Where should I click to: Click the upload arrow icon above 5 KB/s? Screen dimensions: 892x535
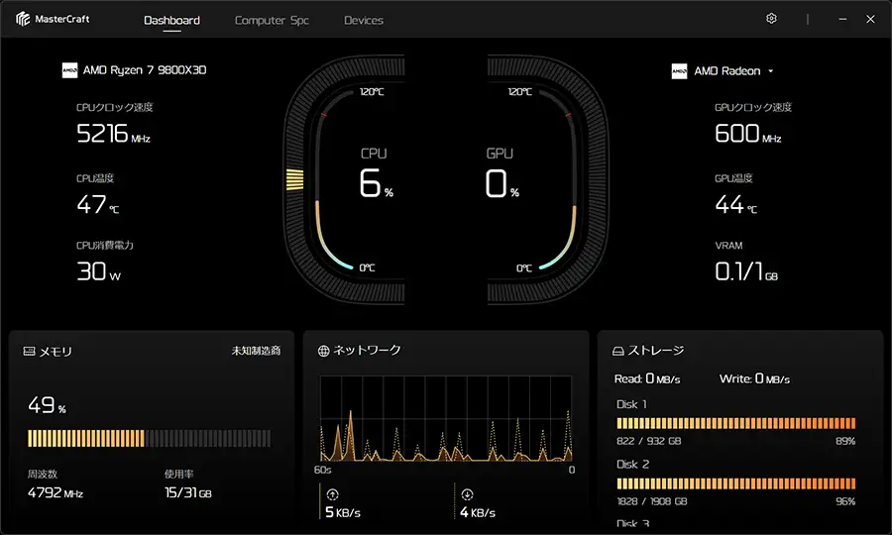[332, 494]
